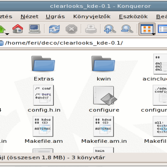Select the acinclude file thumbnail
Viewport: 167px width, 167px height.
[x=160, y=64]
